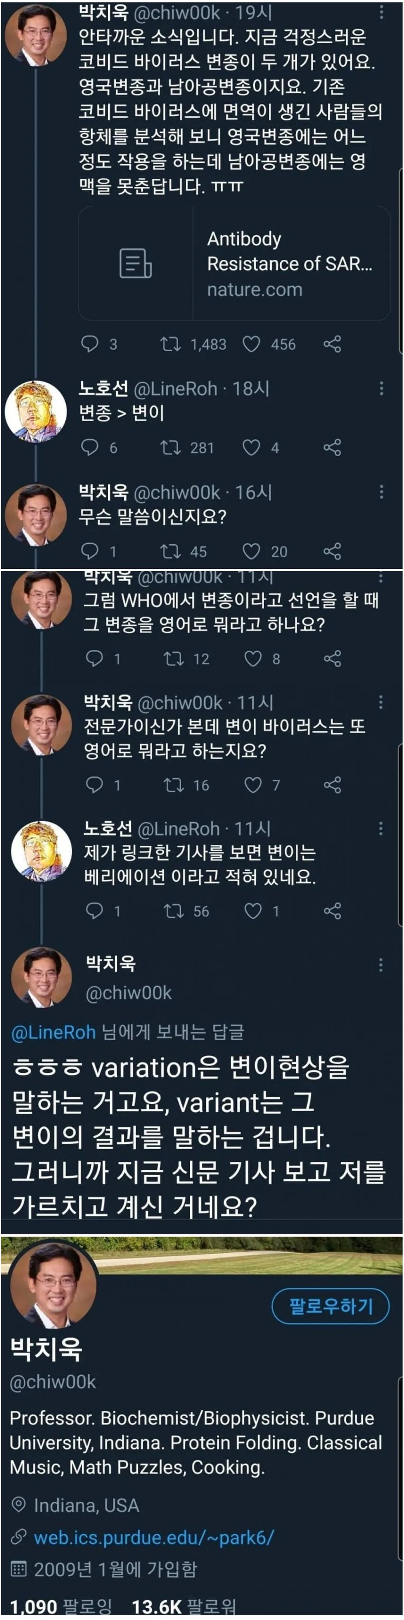
Task: Retweet the '변종 > 변이' tweet with 281 retweets
Action: click(170, 447)
